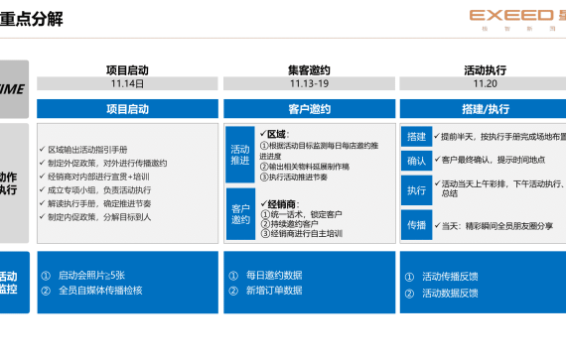Screen dimensions: 566x357
Task: Click the text 活动数据反馈
Action: [x=450, y=294]
